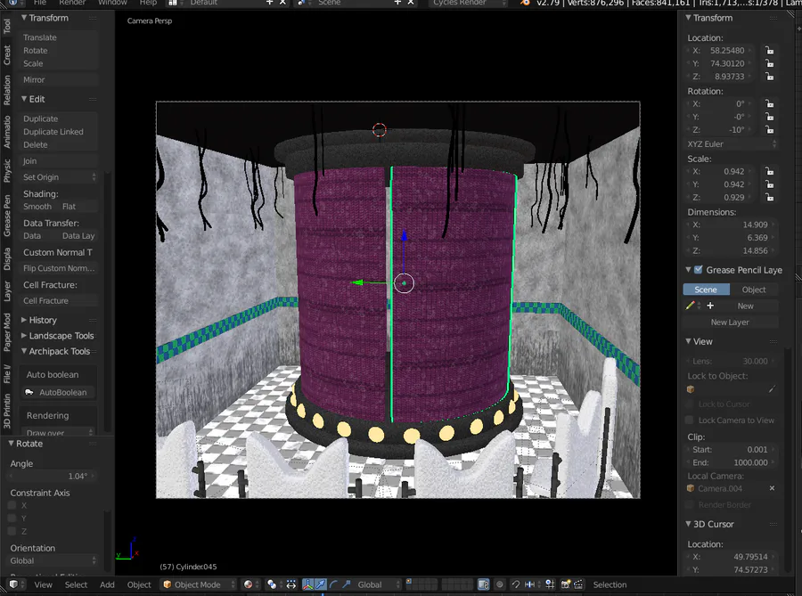Click the Mirror button

tap(59, 80)
